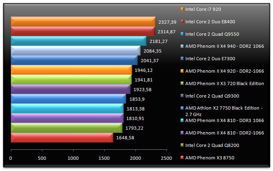Click legend text AMD Phenom II X4 940 - DDR2 1066
The image size is (273, 171).
pyautogui.click(x=225, y=46)
